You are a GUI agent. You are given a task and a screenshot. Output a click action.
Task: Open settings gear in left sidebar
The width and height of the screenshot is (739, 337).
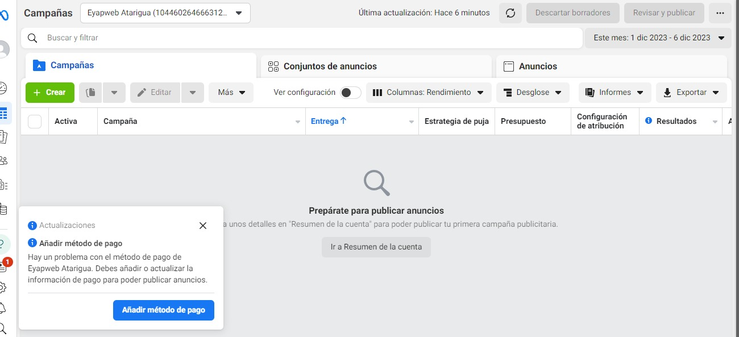[x=3, y=287]
